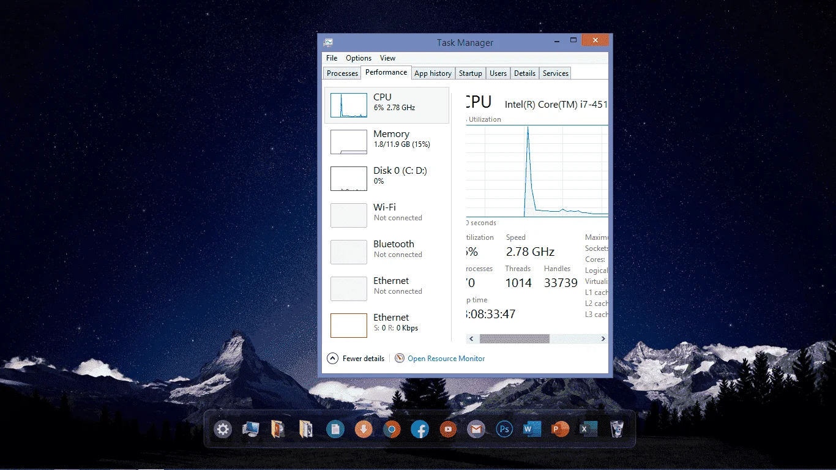Click the 2.78 GHz speed value
The width and height of the screenshot is (836, 470).
click(x=530, y=252)
